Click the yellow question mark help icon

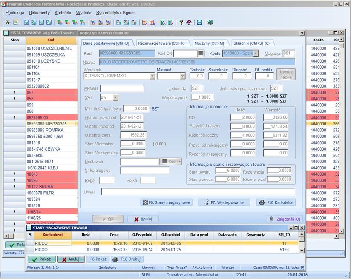[x=181, y=22]
